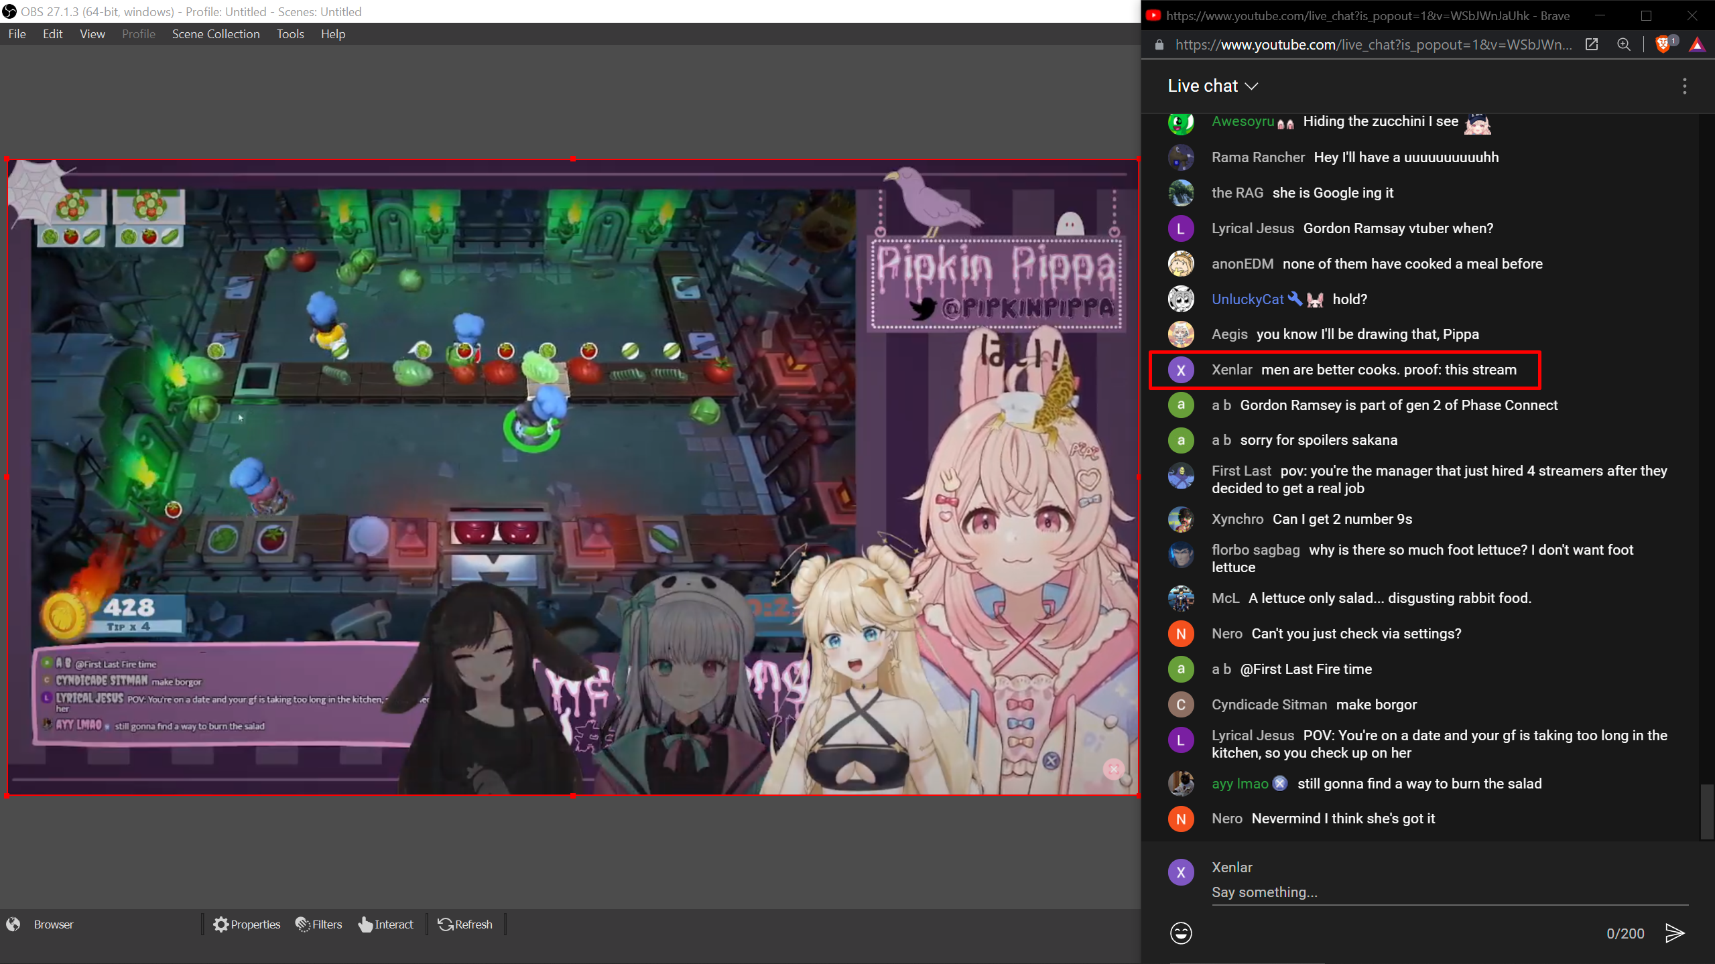Viewport: 1715px width, 964px height.
Task: Open live chat three-dot options menu
Action: pos(1684,86)
